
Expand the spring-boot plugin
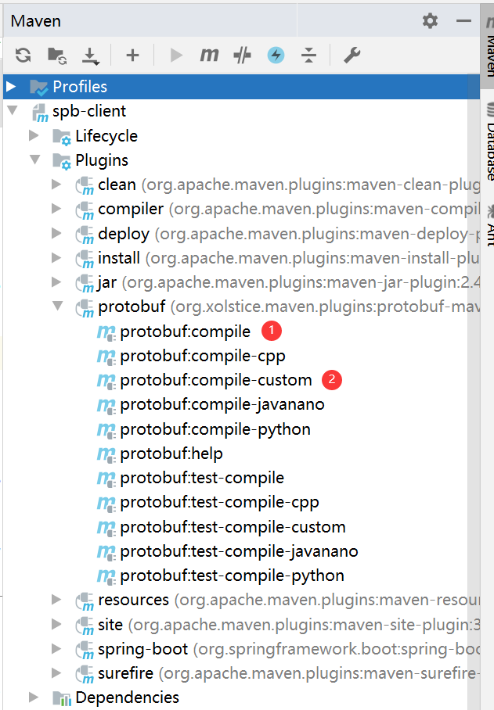[x=56, y=648]
